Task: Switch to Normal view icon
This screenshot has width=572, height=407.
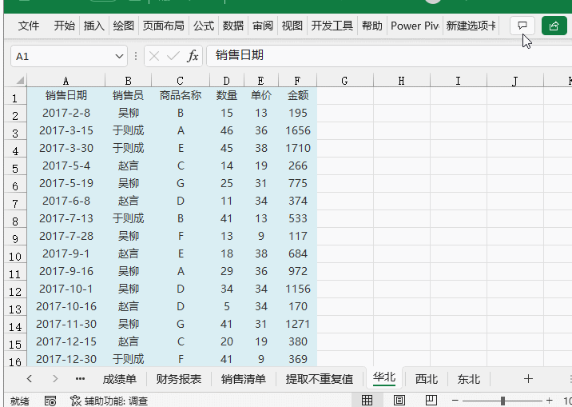Action: coord(367,401)
